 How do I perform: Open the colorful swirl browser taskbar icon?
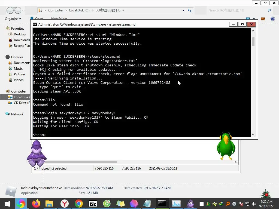click(21, 204)
